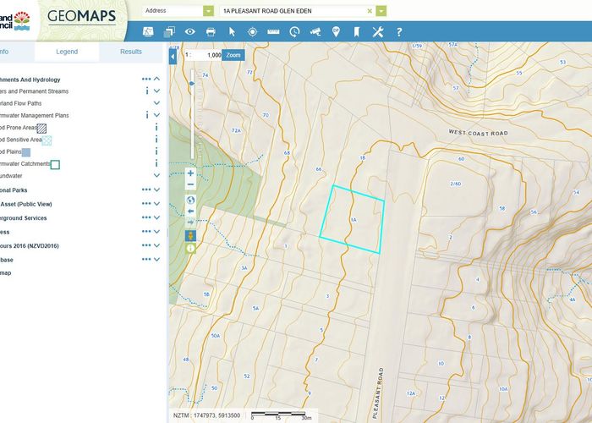
Task: Click the WEST COAST ROAD map label
Action: [x=478, y=133]
